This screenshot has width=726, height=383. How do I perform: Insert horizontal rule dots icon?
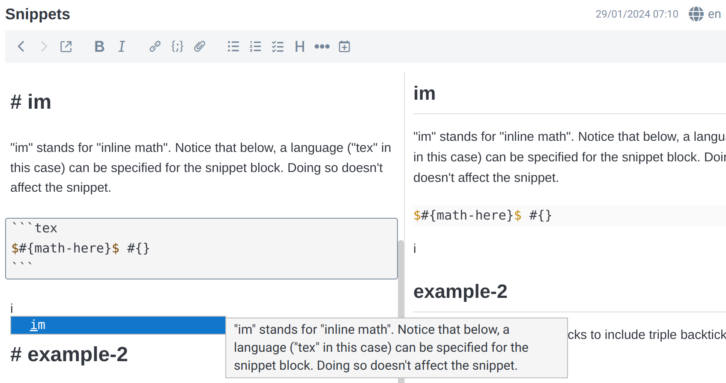click(322, 46)
